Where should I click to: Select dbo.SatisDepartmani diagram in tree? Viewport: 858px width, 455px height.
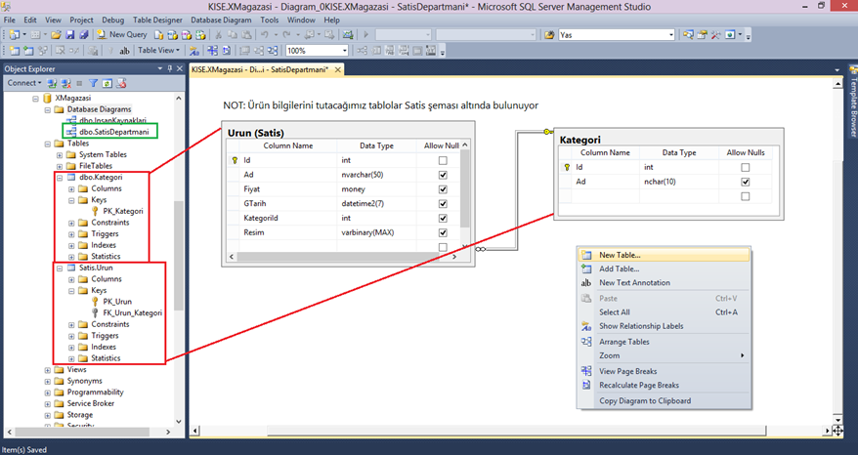pos(113,132)
